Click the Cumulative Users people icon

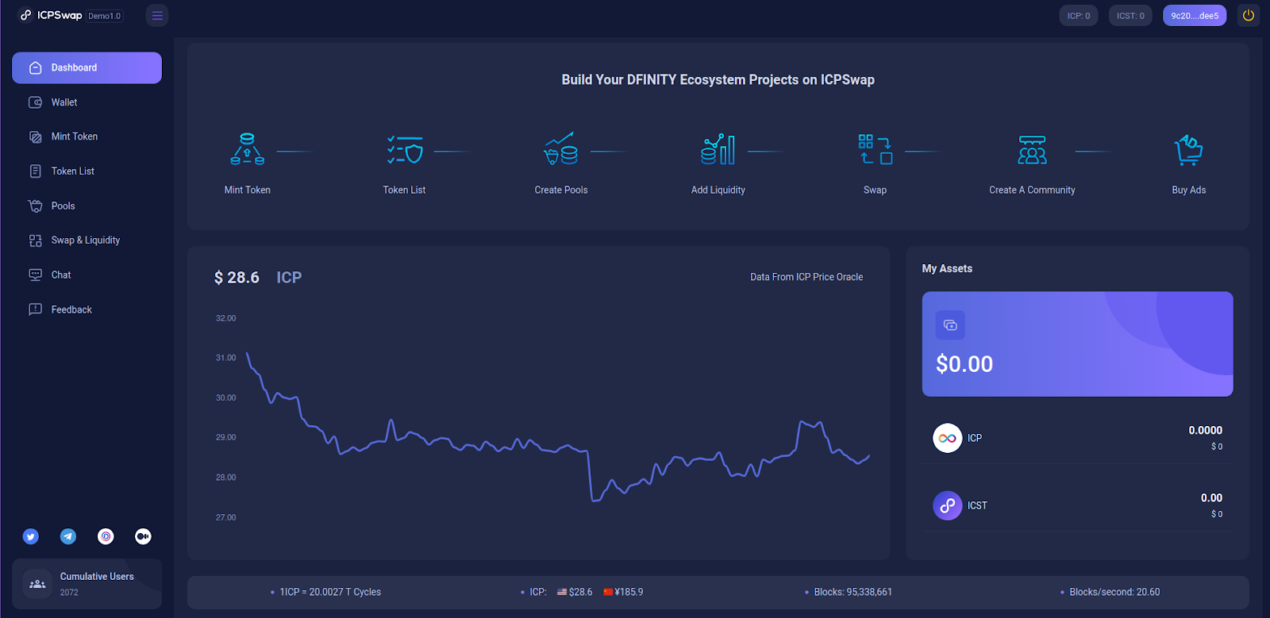(x=37, y=585)
